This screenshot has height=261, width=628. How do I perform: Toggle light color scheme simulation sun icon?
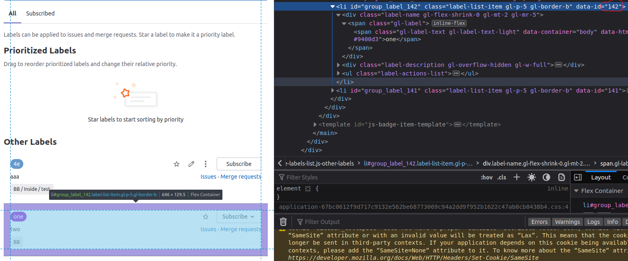(x=532, y=177)
